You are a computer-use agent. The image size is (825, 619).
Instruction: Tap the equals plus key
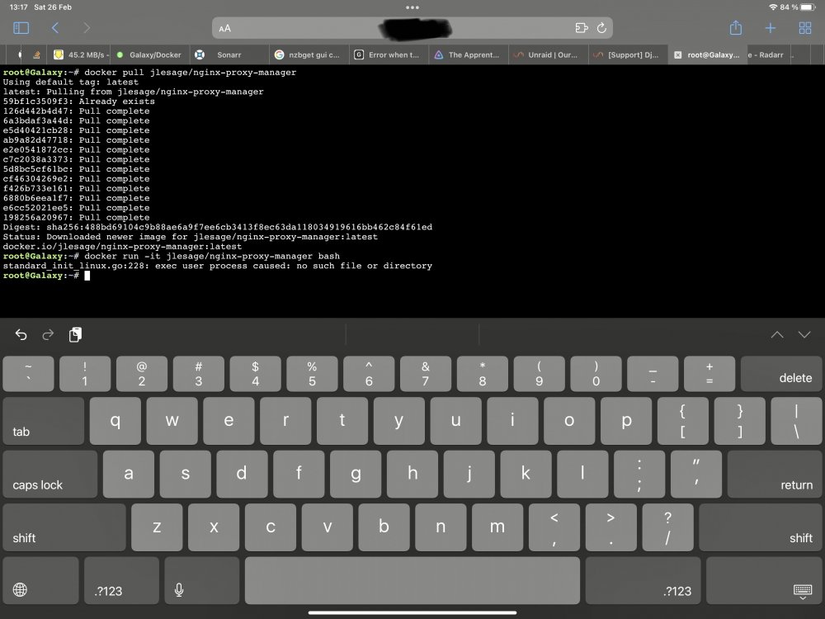point(709,374)
